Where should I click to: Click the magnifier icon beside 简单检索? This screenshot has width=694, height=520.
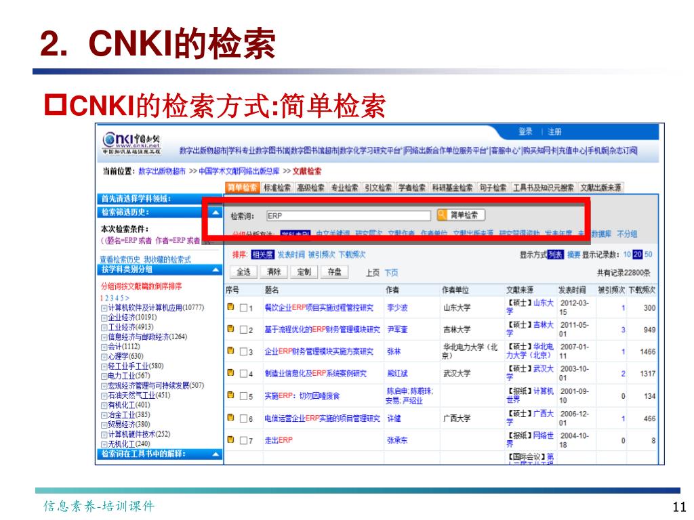[x=442, y=215]
